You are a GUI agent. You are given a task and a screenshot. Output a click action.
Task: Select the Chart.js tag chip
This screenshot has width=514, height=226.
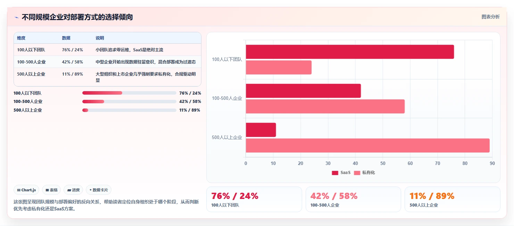point(26,190)
